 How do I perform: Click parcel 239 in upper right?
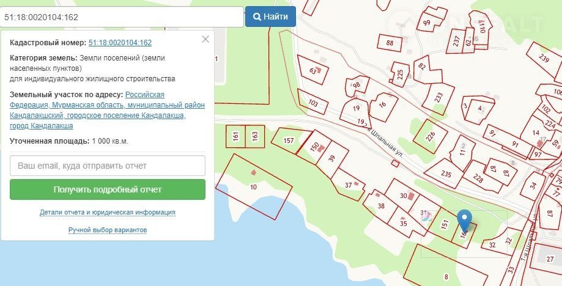(543, 59)
